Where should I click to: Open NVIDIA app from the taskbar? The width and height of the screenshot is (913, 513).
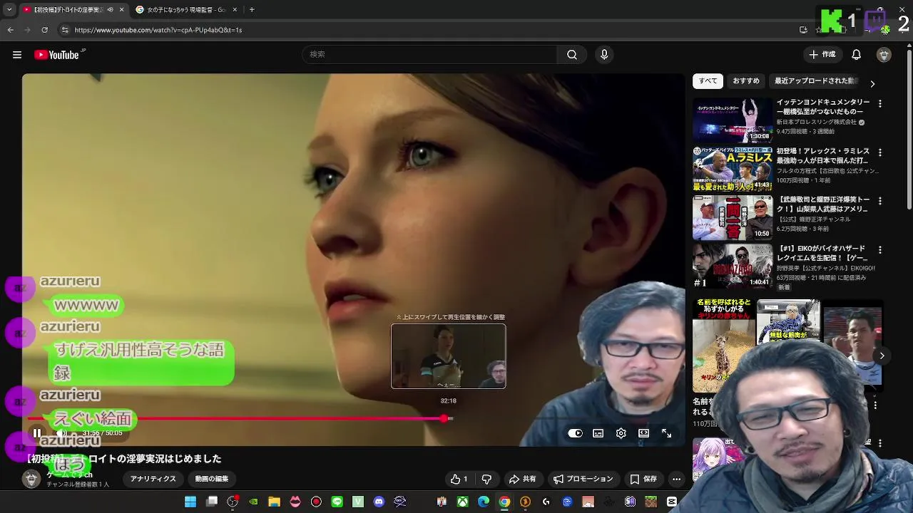tap(253, 502)
